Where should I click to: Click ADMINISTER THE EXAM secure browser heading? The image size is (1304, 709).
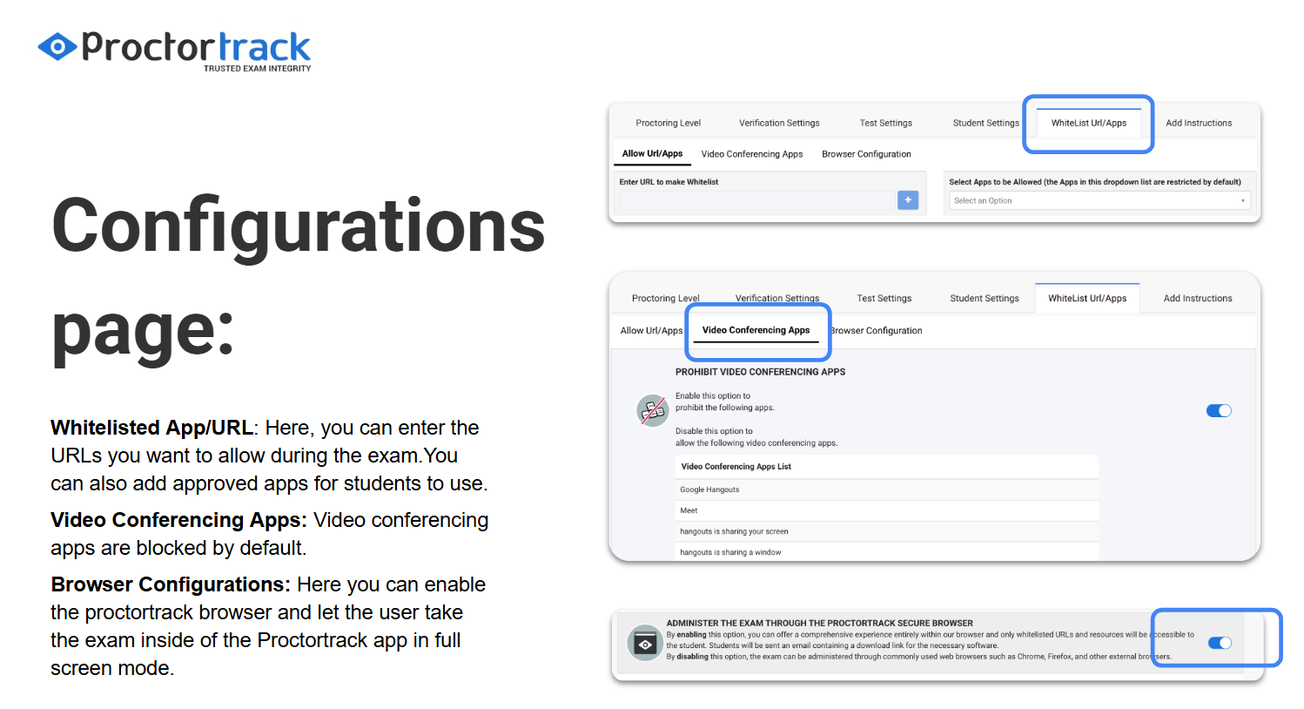(x=819, y=623)
